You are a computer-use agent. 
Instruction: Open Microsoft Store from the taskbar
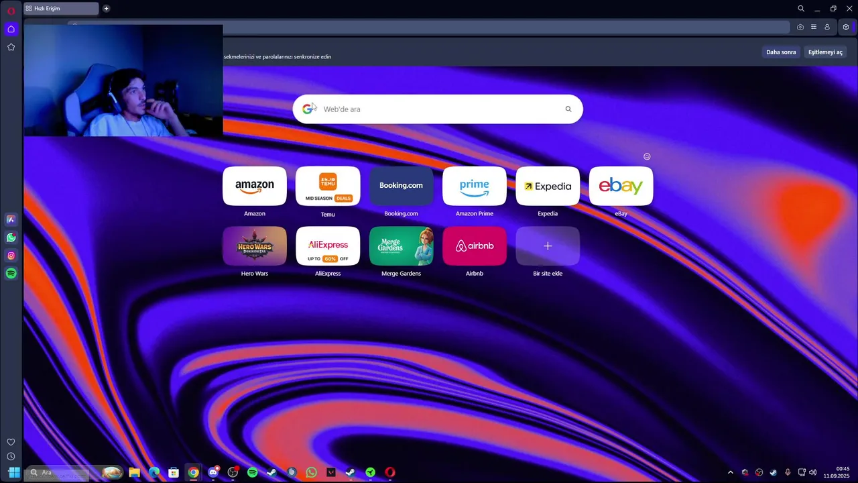point(174,472)
